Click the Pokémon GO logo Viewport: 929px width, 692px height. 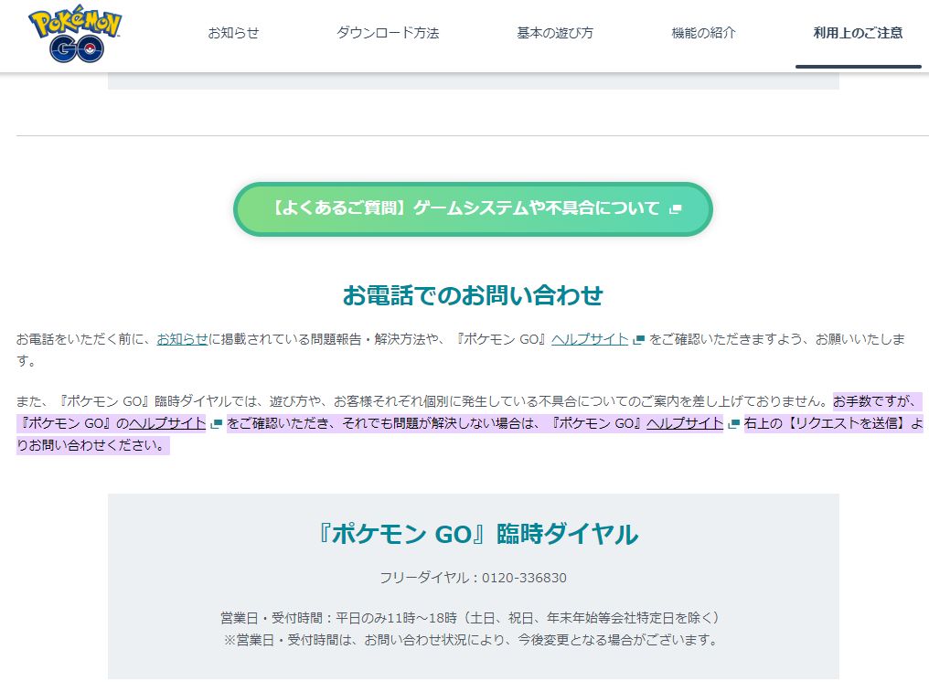[75, 35]
